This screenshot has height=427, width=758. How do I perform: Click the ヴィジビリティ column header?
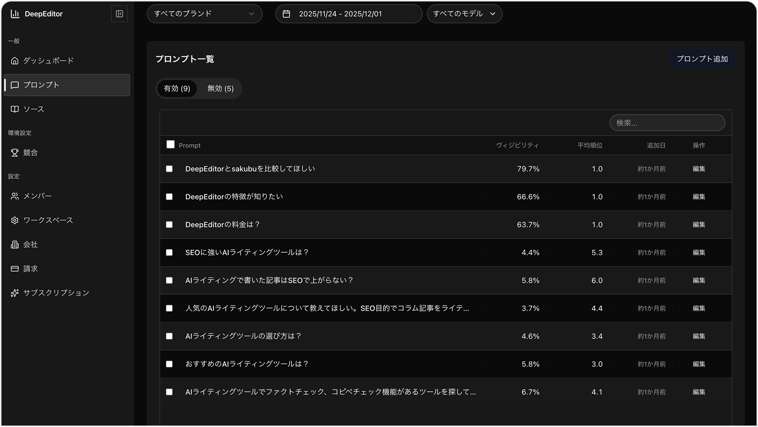click(517, 146)
